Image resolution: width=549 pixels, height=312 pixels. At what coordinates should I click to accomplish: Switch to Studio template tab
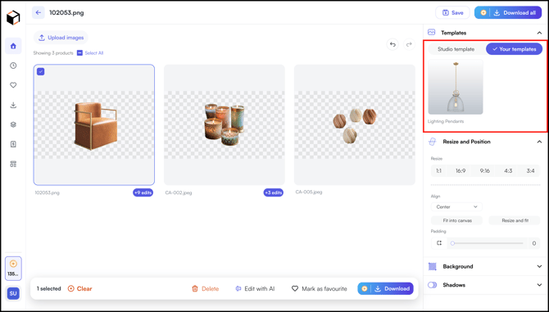456,49
